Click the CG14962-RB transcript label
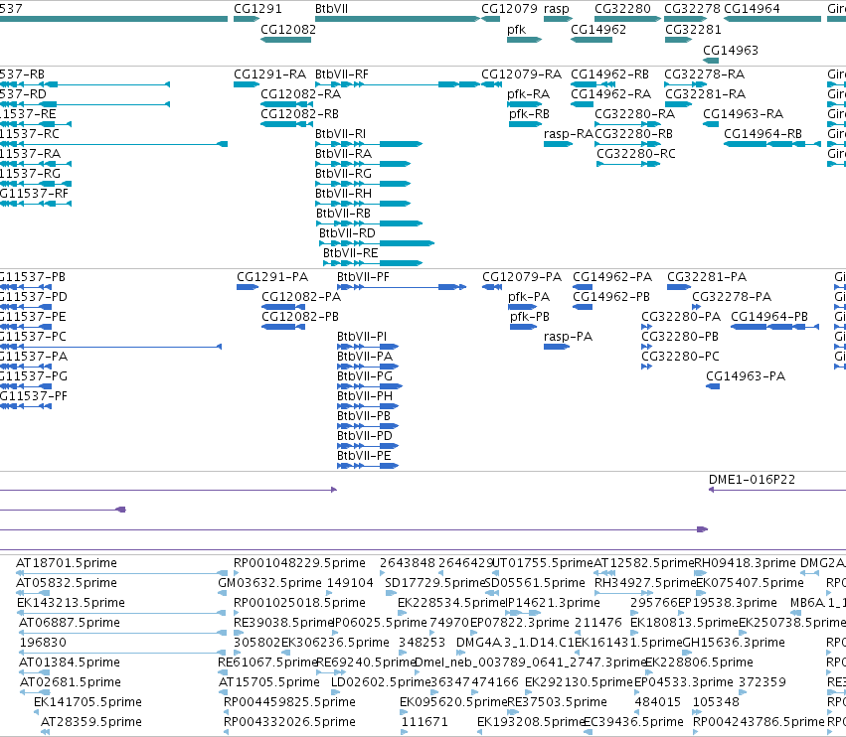 [609, 74]
